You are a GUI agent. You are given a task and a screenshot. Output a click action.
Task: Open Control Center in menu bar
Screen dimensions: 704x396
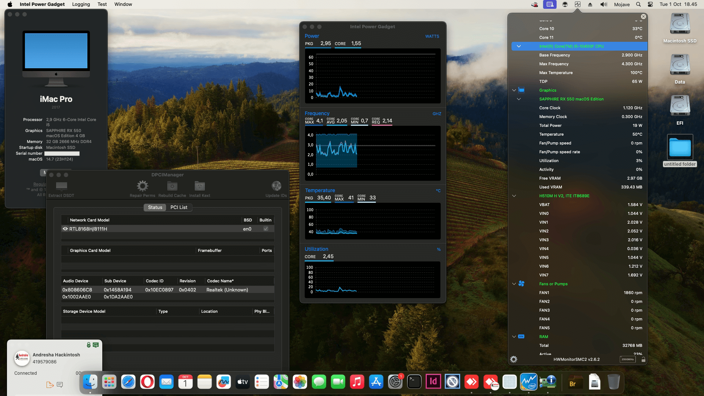[650, 4]
